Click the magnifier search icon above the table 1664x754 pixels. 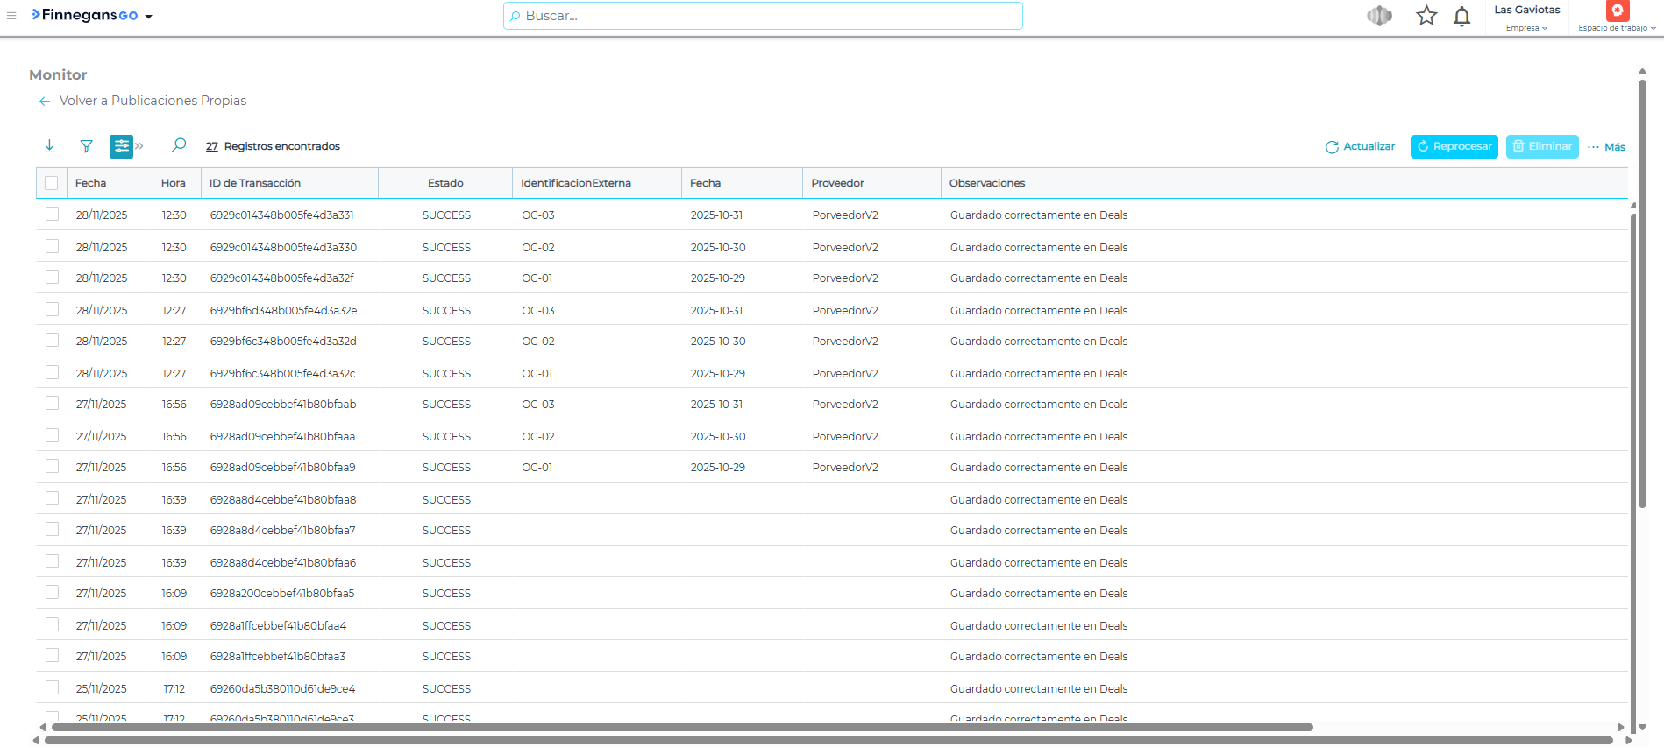[179, 145]
